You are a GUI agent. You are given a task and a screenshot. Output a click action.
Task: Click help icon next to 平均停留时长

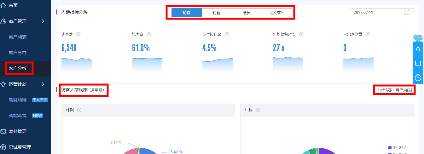tap(301, 34)
